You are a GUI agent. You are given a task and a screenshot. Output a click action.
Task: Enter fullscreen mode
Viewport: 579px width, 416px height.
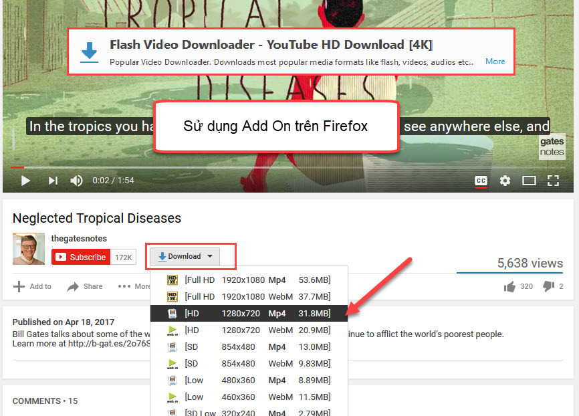[553, 181]
